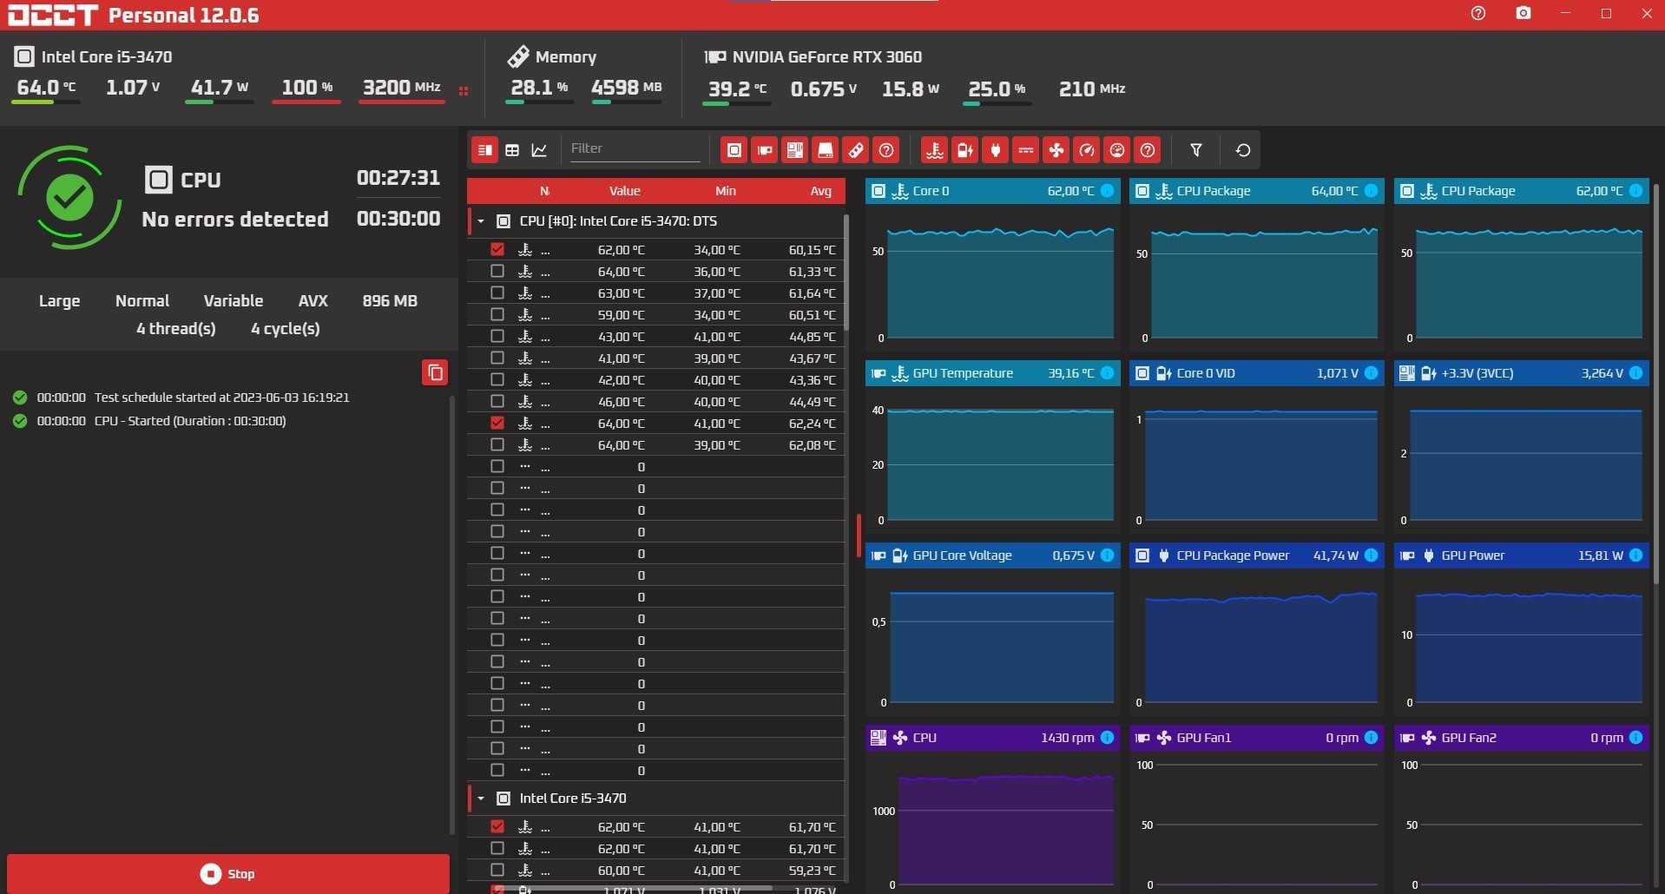Sort by the Min column header
1665x894 pixels.
click(x=726, y=191)
